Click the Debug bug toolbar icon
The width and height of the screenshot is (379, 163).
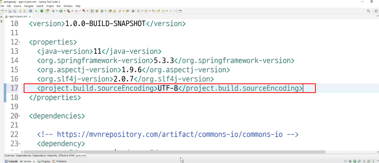tap(53, 11)
